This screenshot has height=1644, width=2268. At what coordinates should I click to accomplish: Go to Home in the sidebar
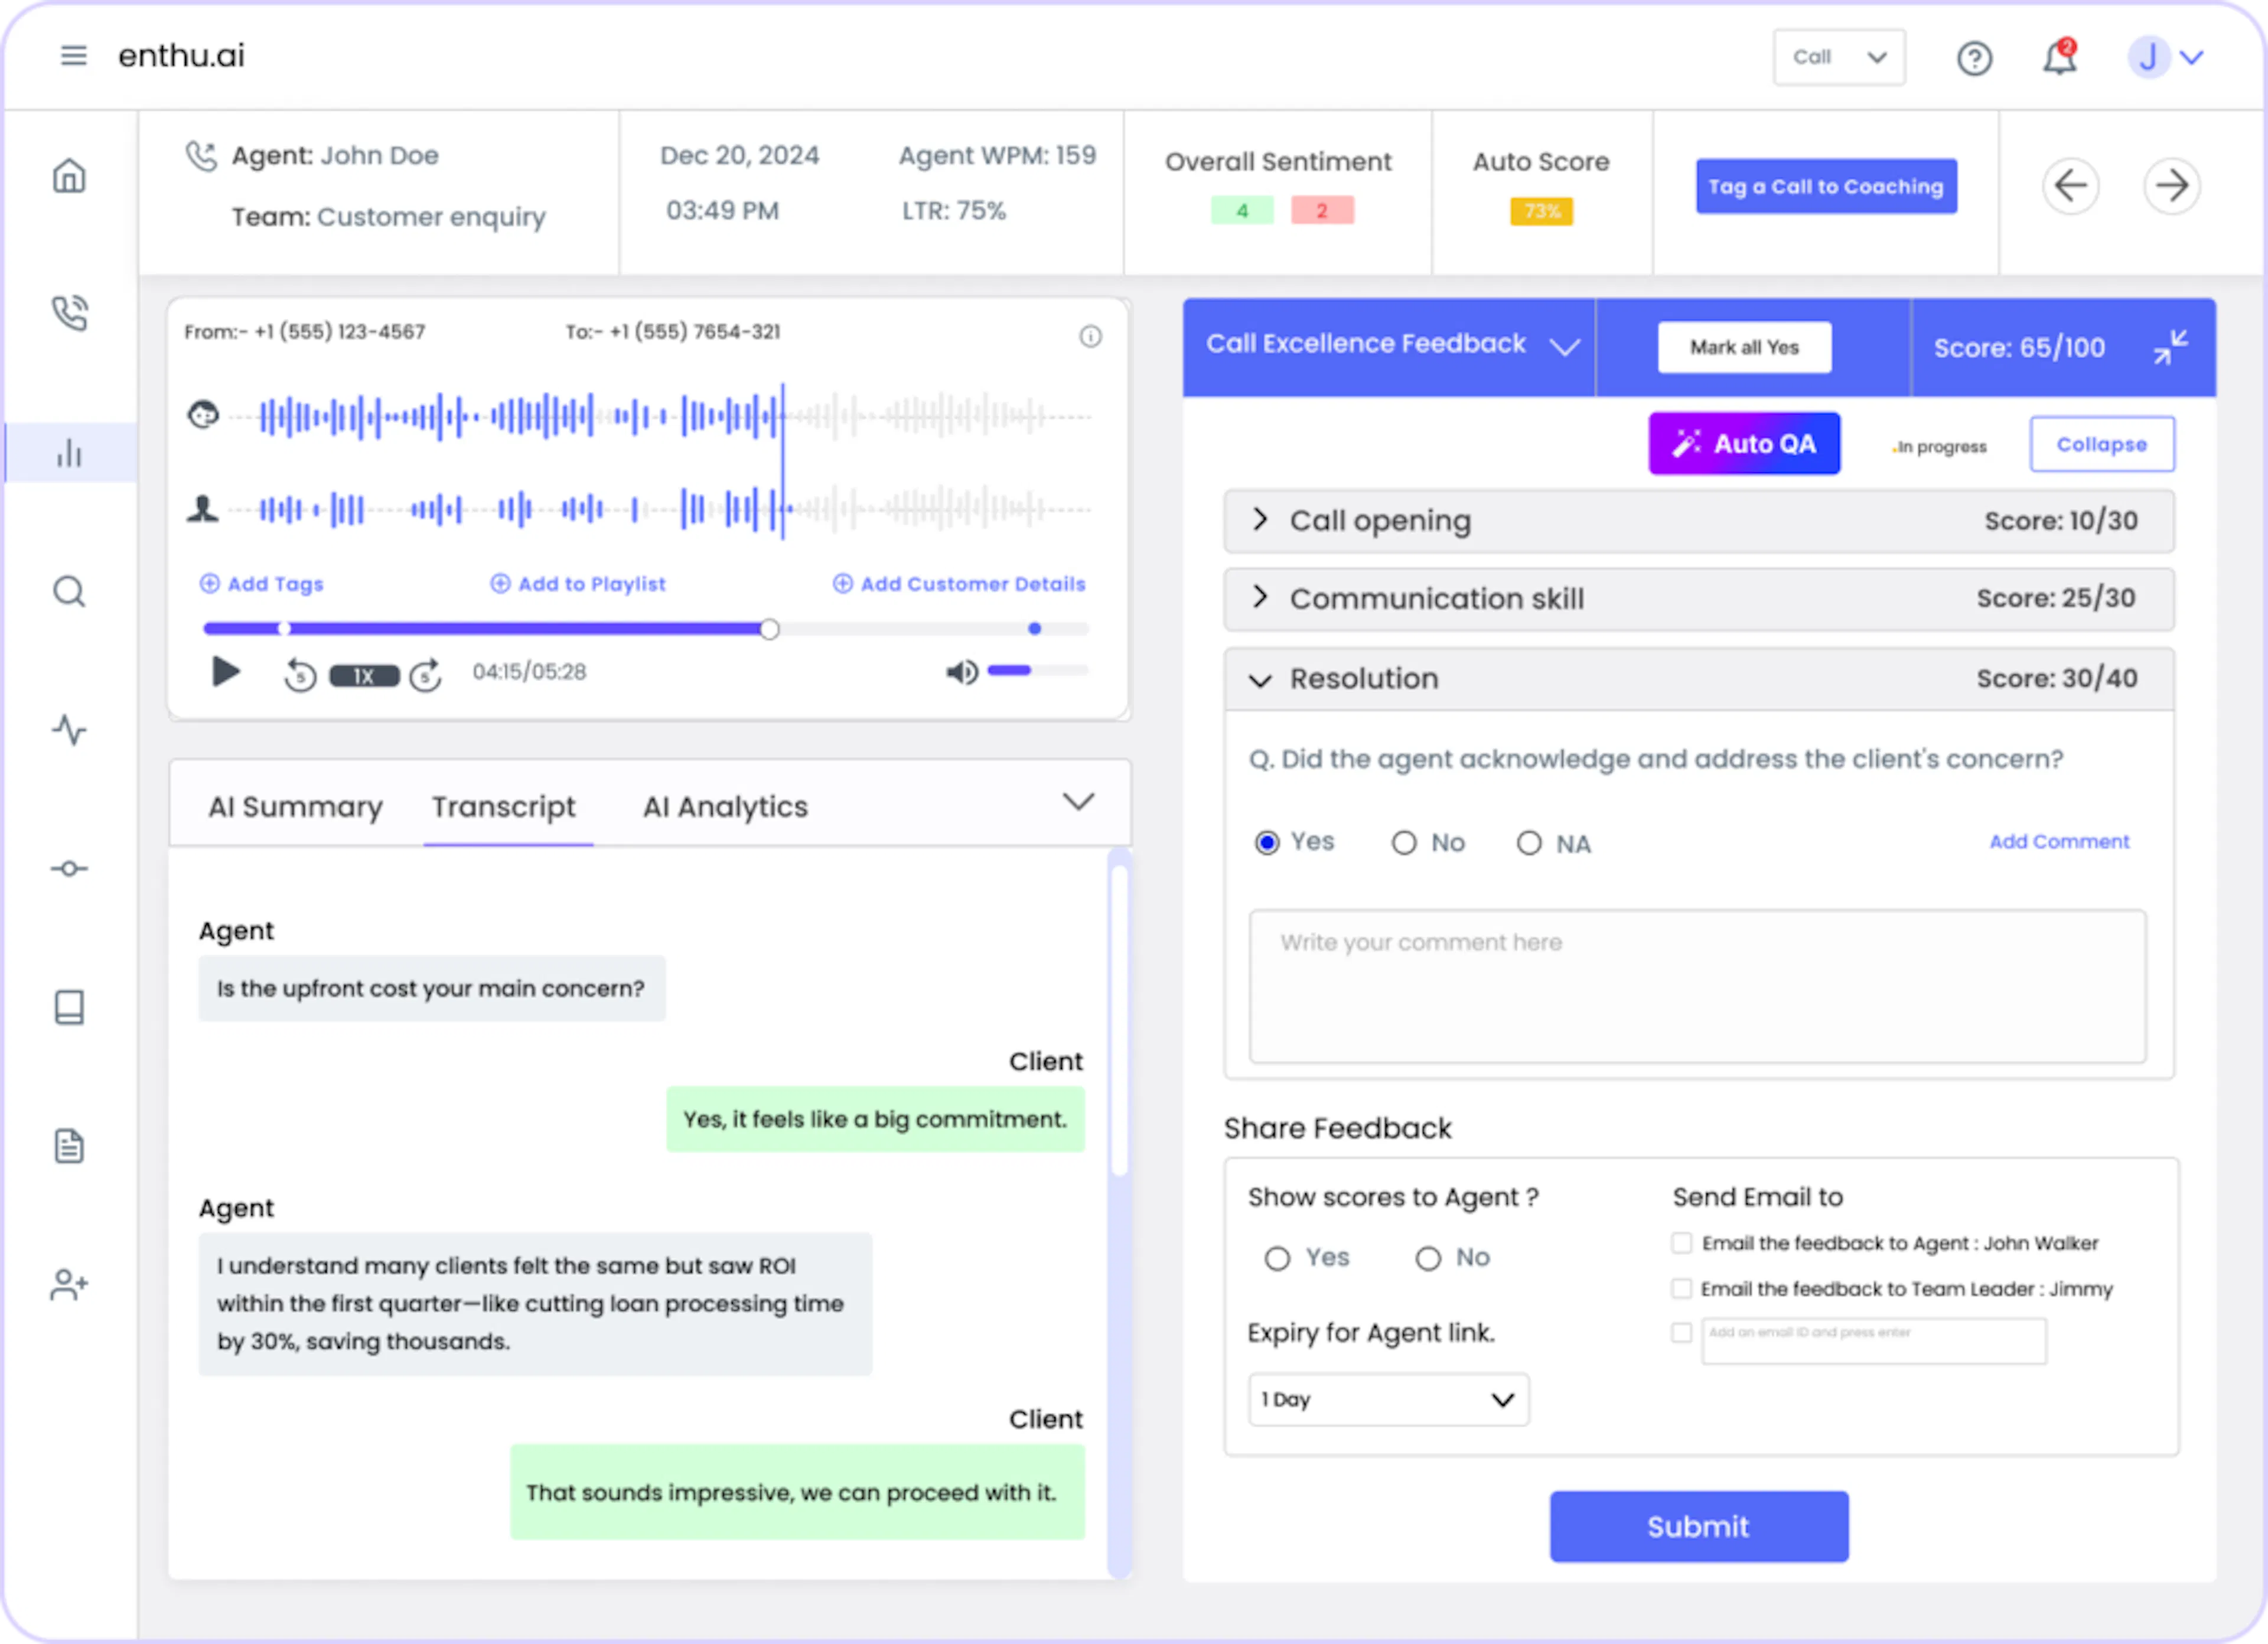[x=69, y=176]
